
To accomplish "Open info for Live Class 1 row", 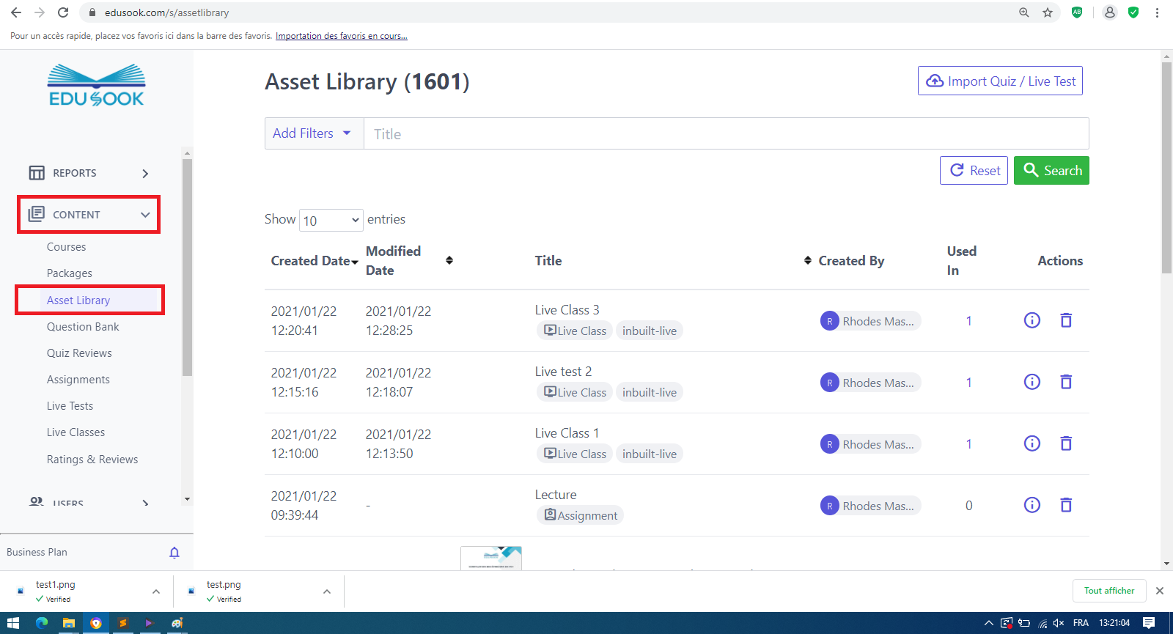I will point(1032,443).
